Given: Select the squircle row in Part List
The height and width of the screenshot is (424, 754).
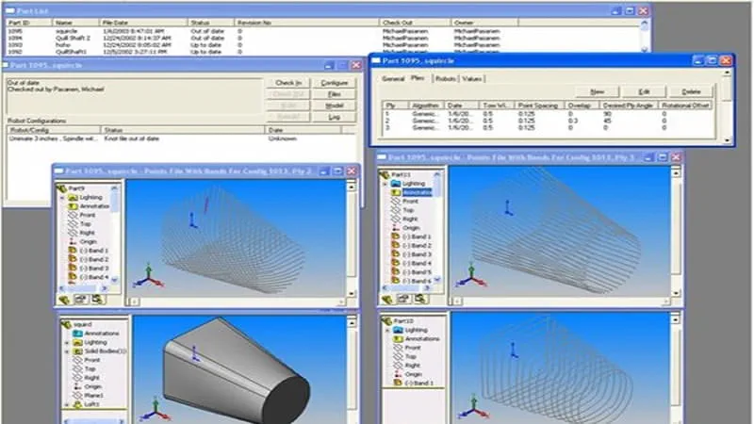Looking at the screenshot, I should (66, 30).
